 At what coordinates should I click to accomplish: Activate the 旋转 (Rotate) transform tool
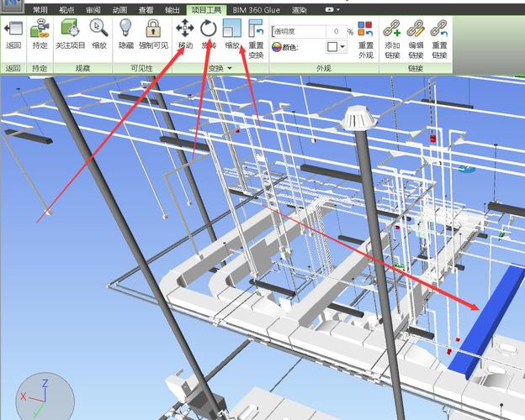coord(209,28)
